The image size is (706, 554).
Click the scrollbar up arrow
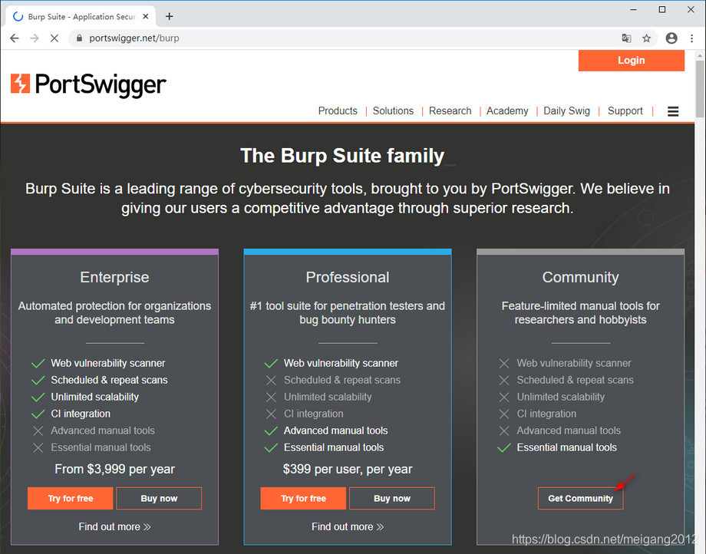click(699, 56)
